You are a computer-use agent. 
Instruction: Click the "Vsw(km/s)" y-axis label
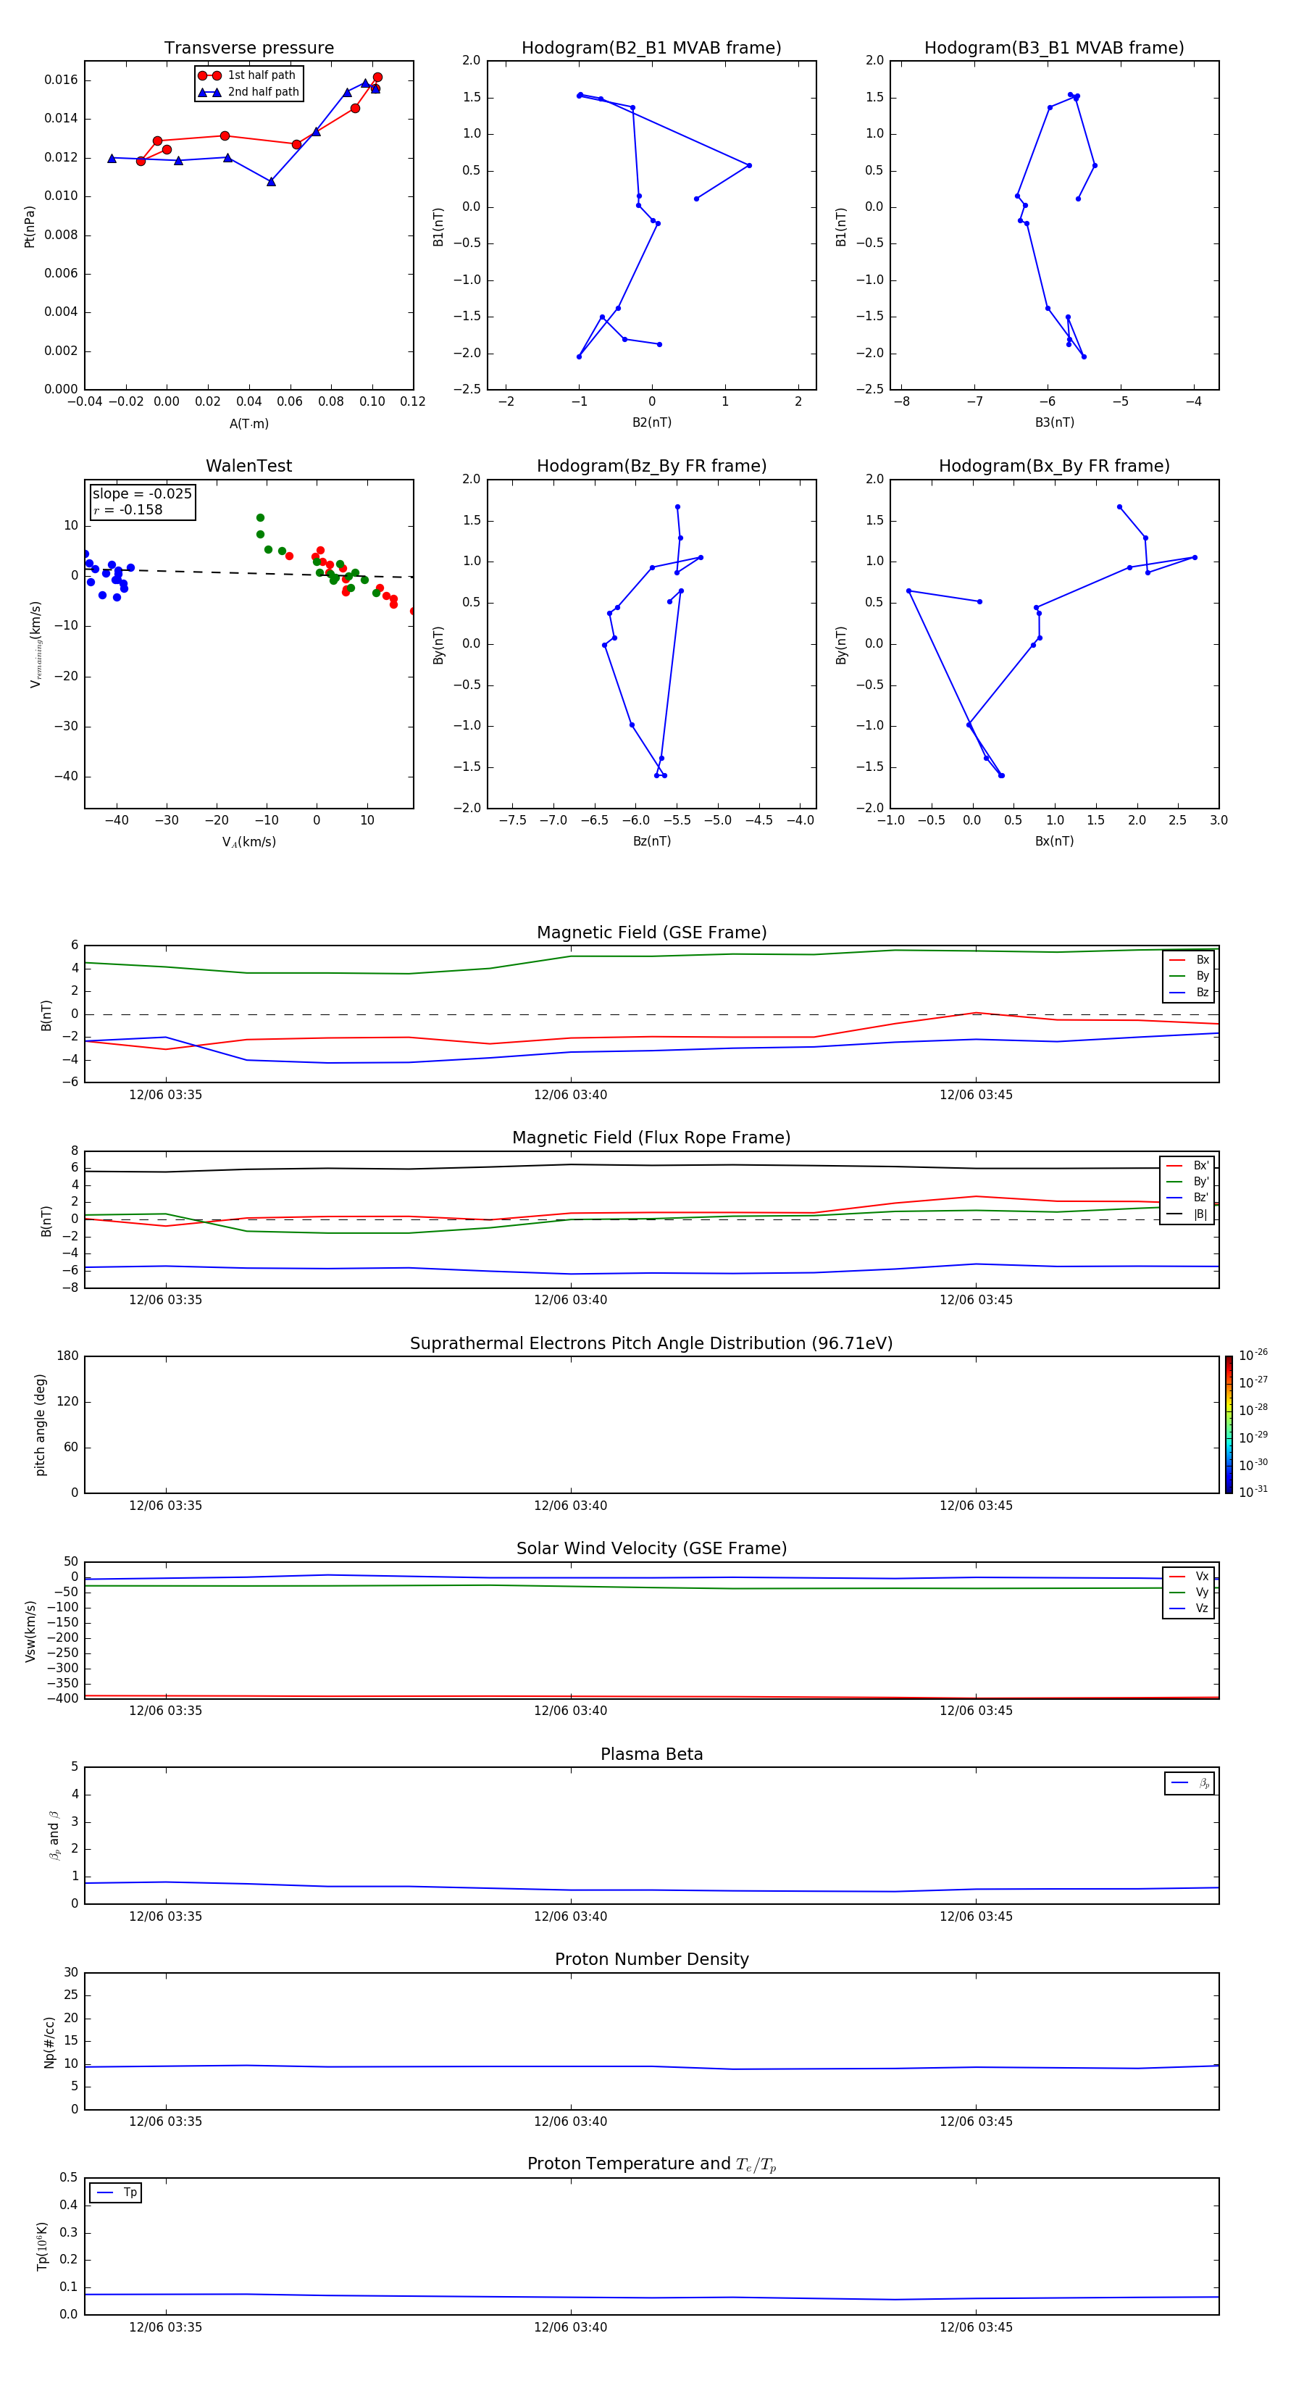[30, 1631]
